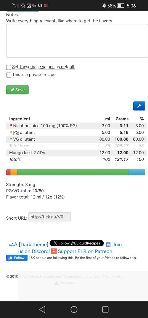Click the green VG segment of ratio bar
Image resolution: width=148 pixels, height=318 pixels.
click(x=73, y=172)
